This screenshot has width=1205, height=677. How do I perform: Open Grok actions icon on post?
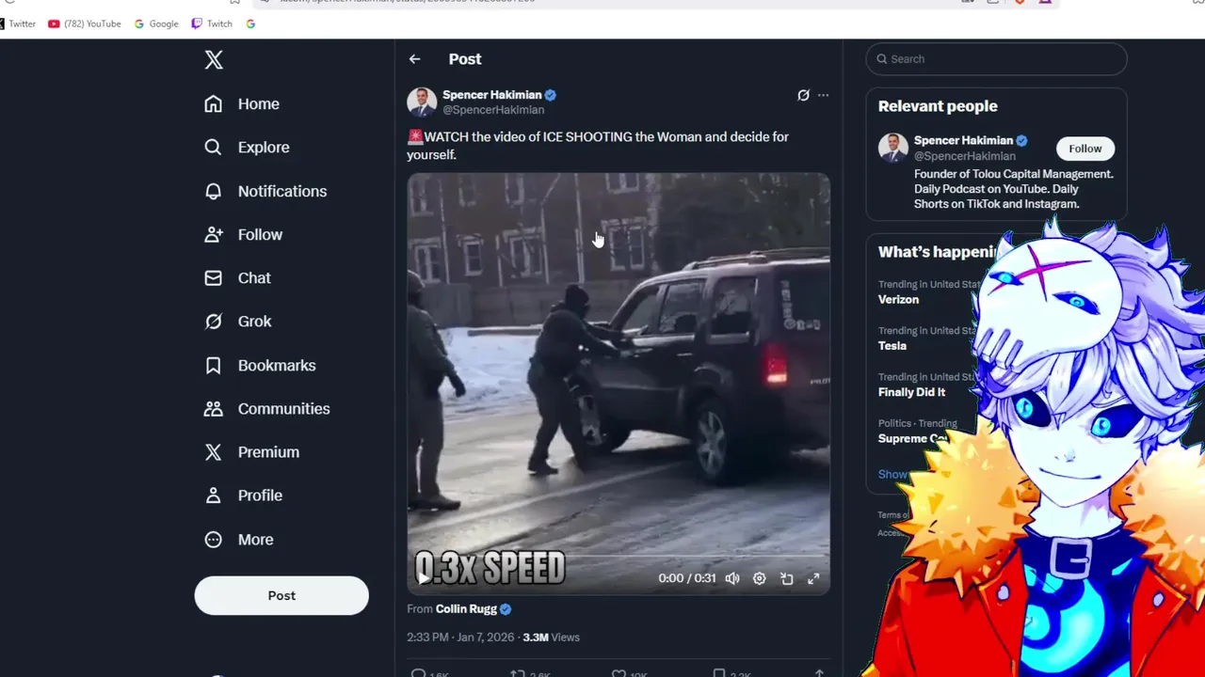(803, 95)
